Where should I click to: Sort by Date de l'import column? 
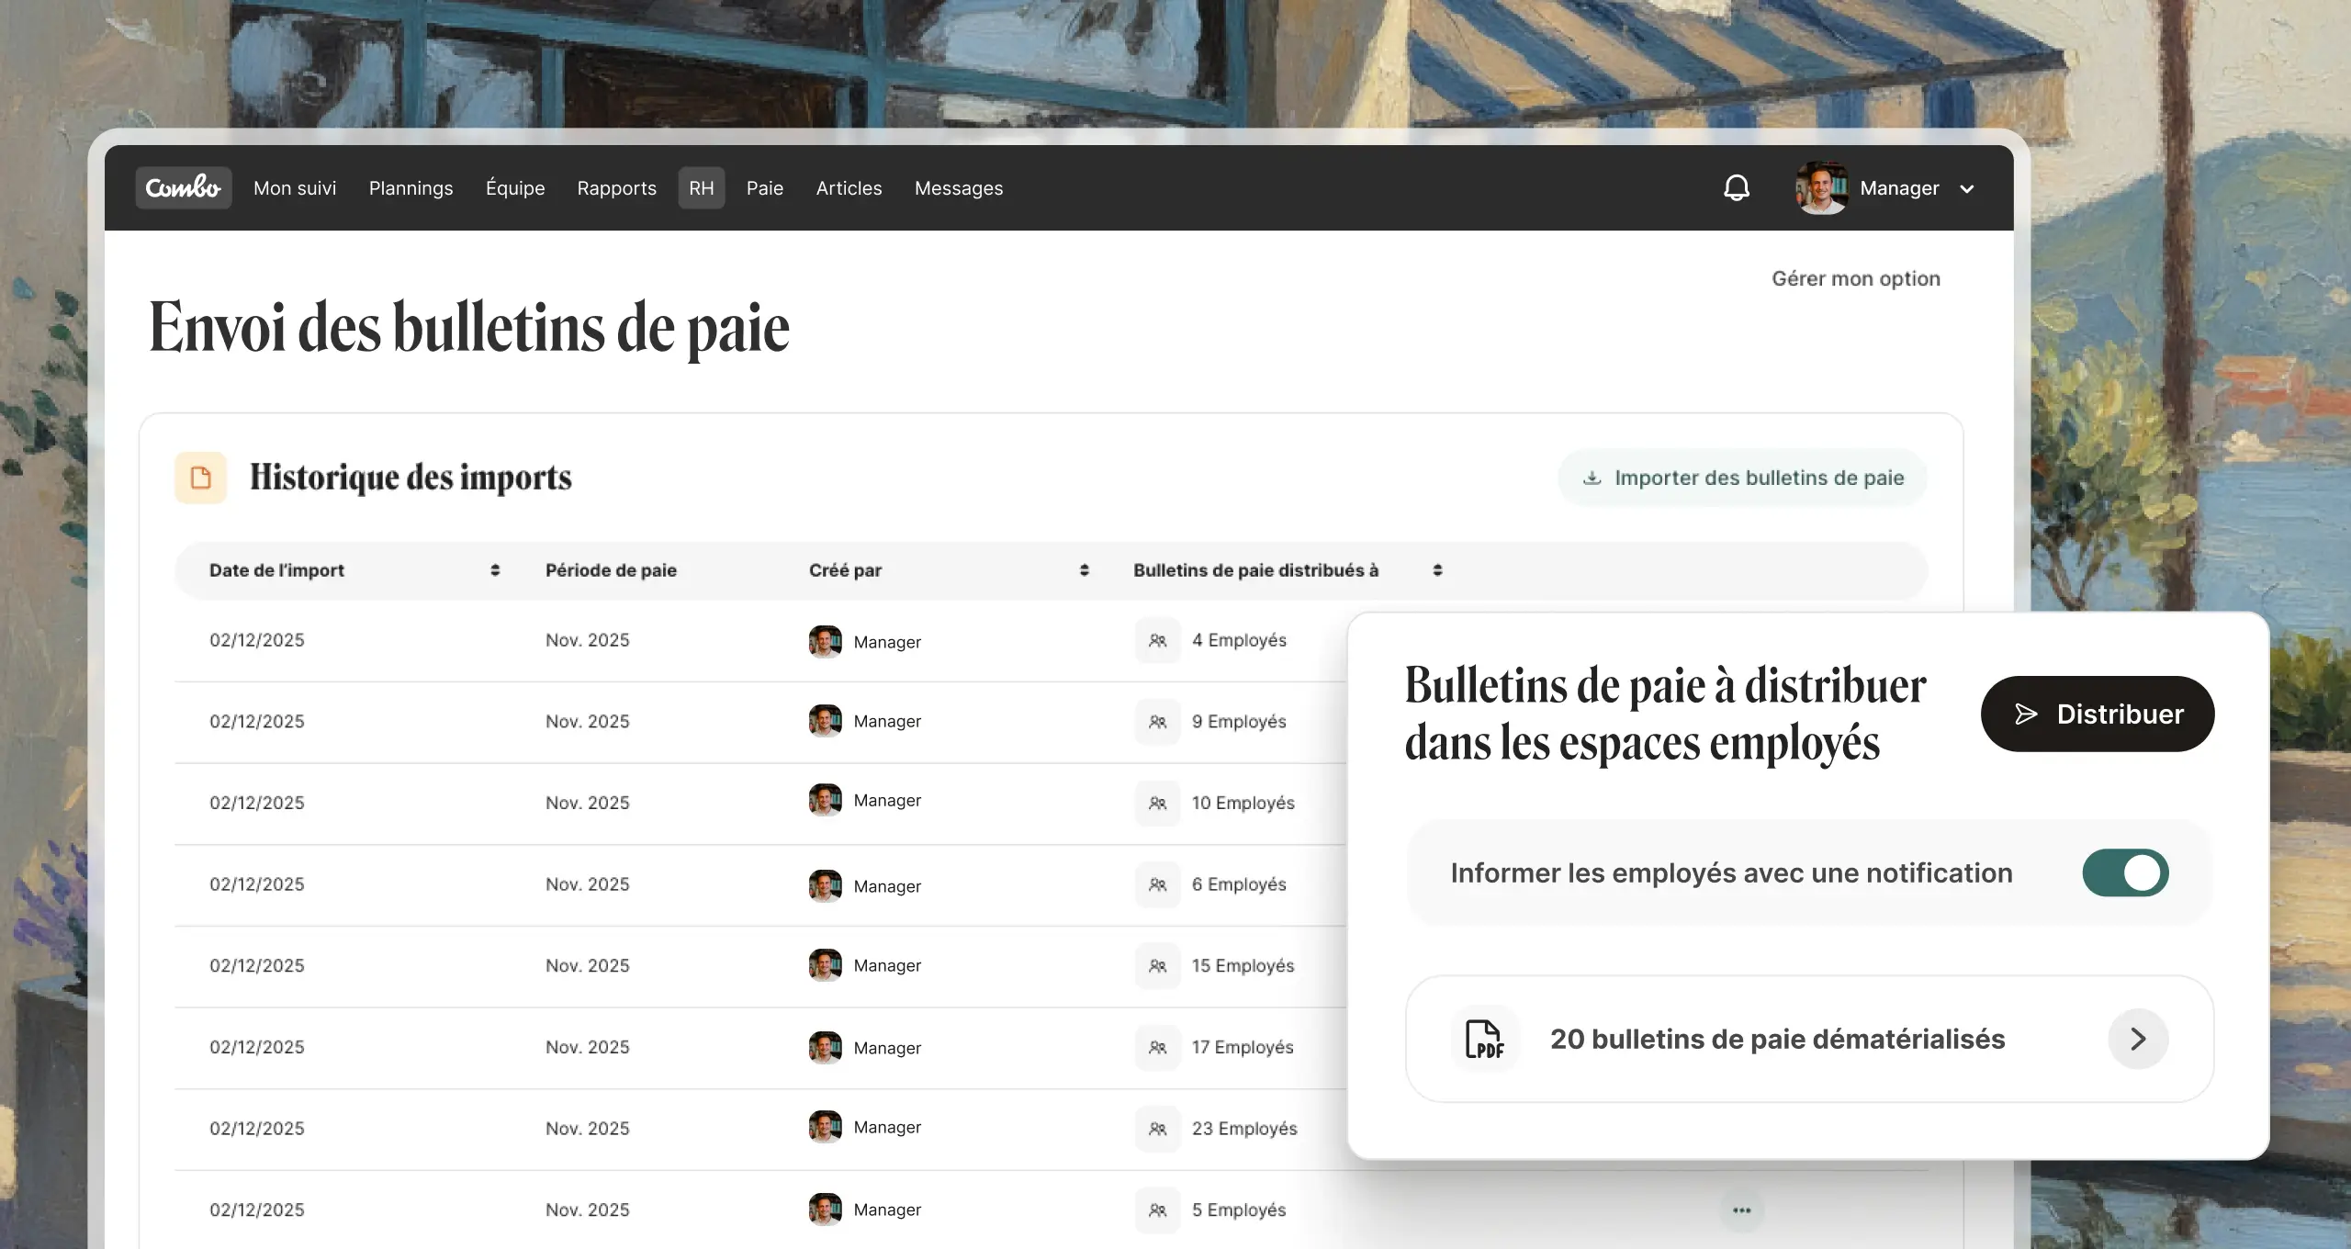coord(495,570)
